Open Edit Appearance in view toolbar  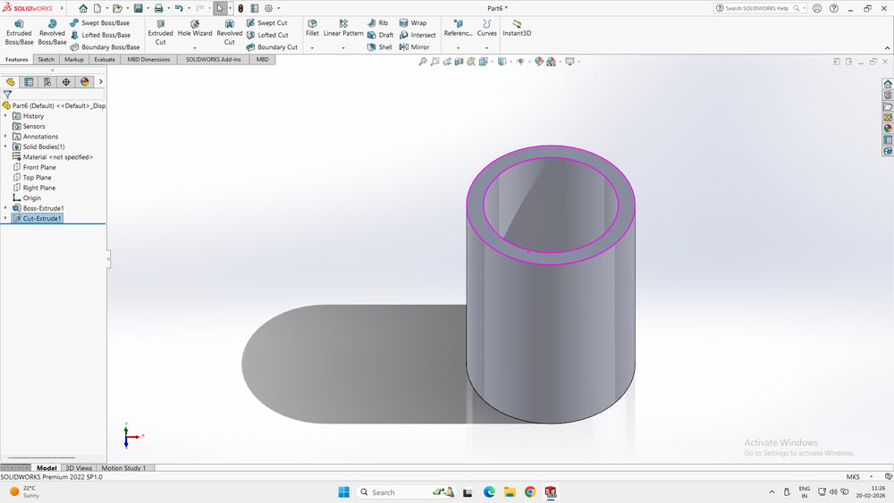[x=539, y=62]
